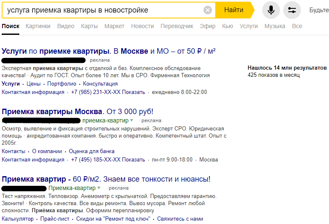Open the Контакты sitelink
This screenshot has height=224, width=329.
pos(13,151)
